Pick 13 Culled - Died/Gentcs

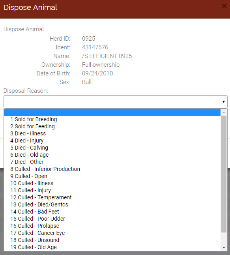(112, 204)
